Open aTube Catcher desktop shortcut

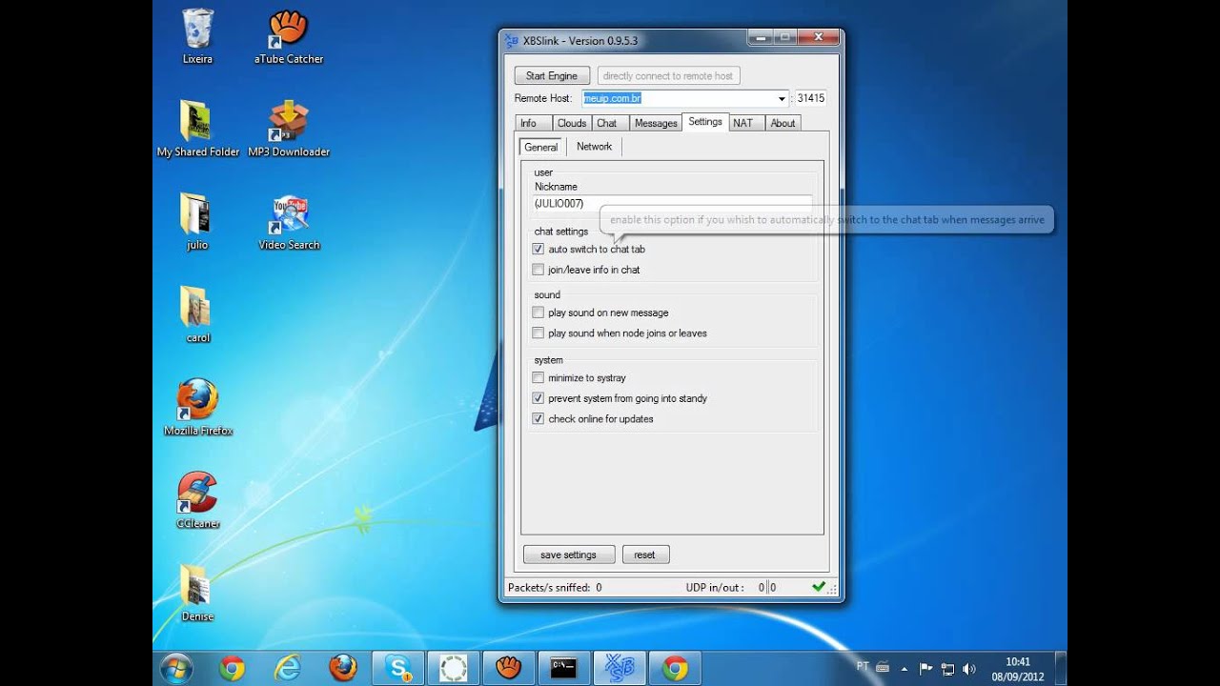click(x=289, y=36)
